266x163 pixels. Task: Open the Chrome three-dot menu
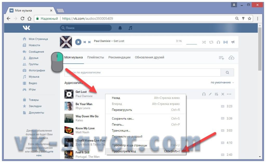[257, 18]
